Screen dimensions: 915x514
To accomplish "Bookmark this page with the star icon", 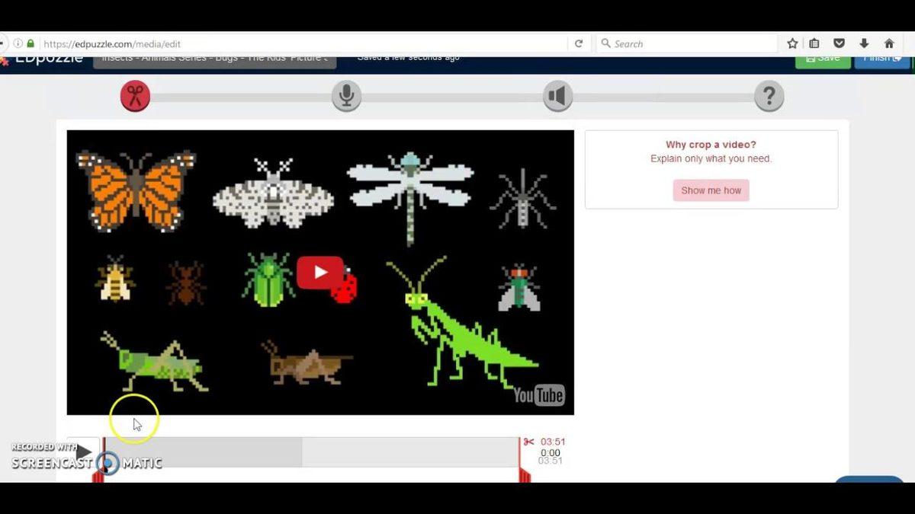I will tap(792, 44).
